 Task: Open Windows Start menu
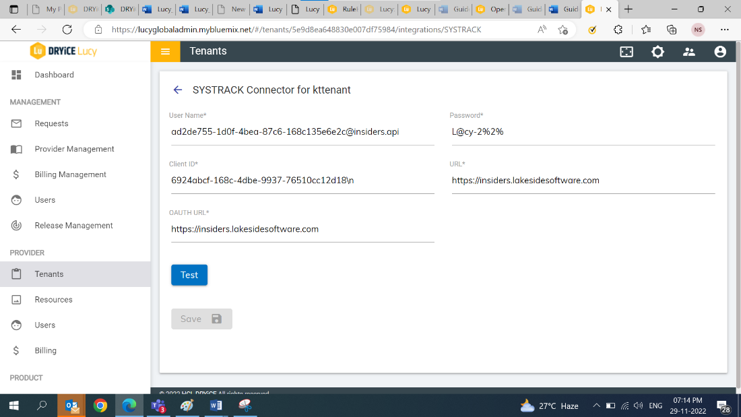click(x=14, y=405)
